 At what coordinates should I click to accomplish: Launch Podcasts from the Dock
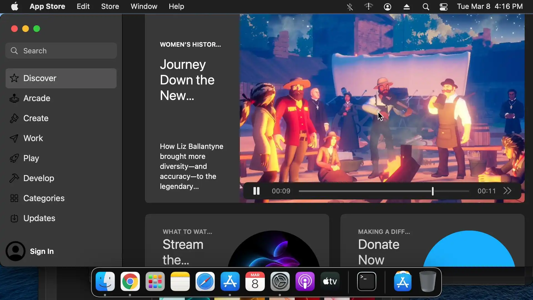[305, 282]
